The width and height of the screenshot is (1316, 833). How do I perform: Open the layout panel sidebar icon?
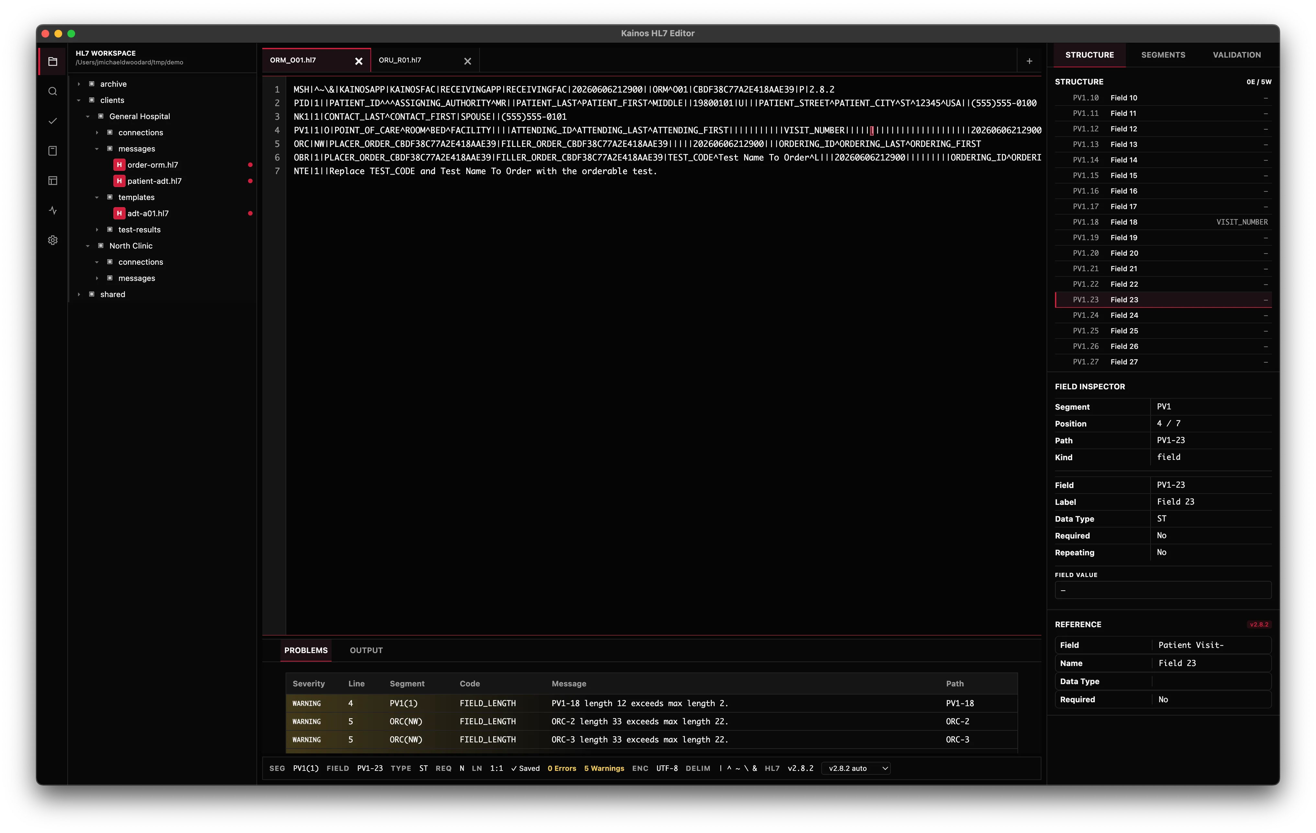tap(52, 180)
